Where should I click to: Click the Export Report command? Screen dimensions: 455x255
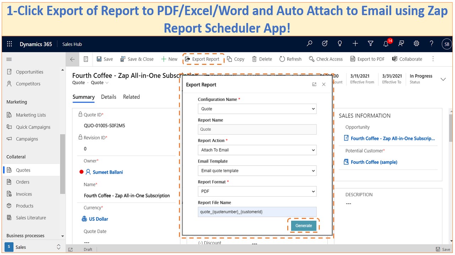(202, 59)
